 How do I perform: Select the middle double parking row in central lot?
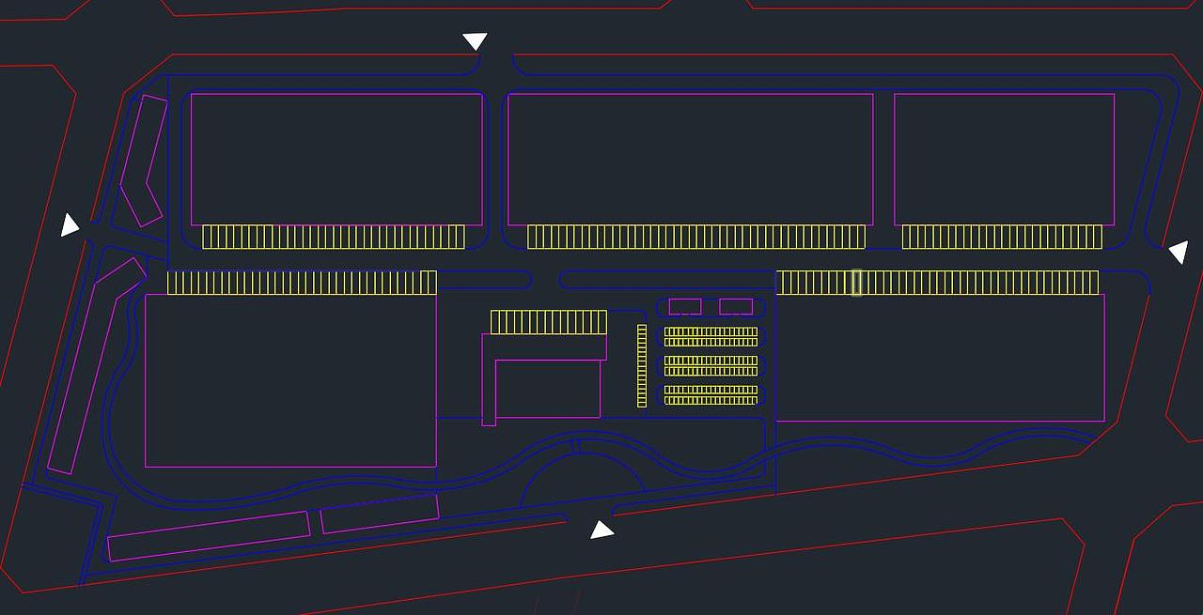(x=711, y=366)
